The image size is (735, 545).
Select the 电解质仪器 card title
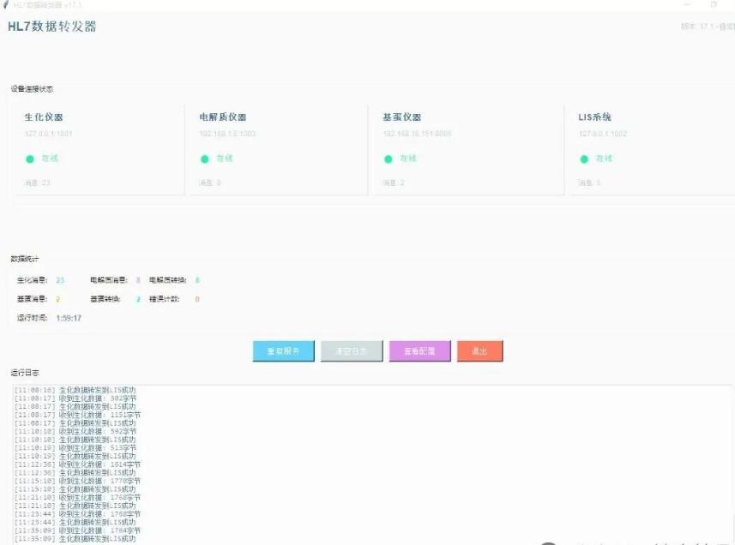tap(223, 117)
